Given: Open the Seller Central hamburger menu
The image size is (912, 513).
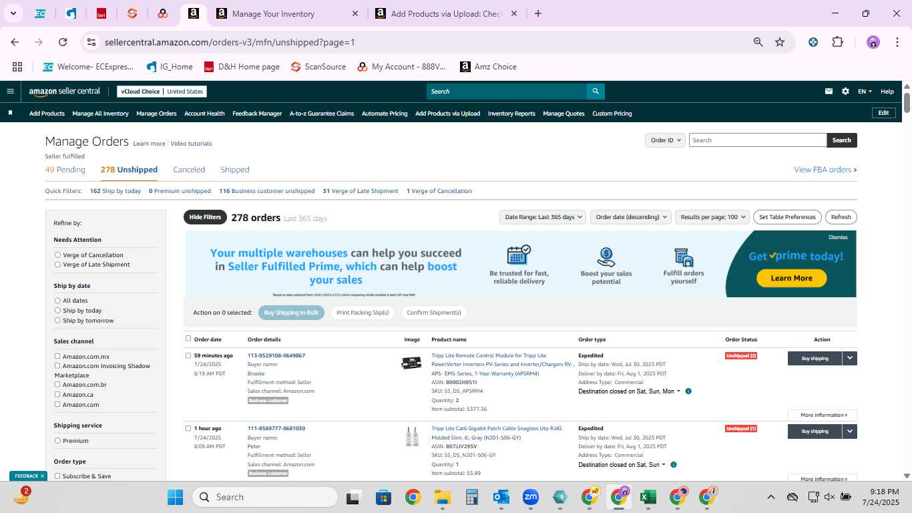Looking at the screenshot, I should [x=10, y=92].
